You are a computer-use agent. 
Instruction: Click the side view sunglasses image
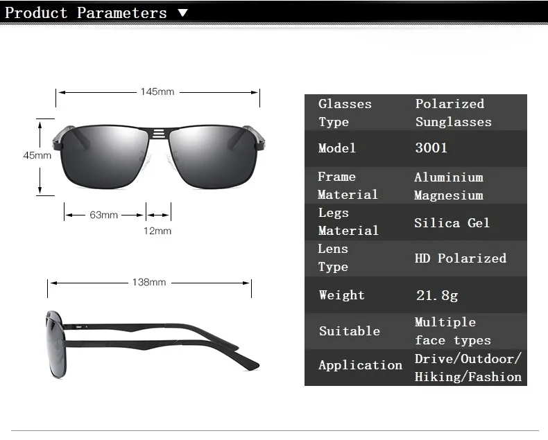153,344
